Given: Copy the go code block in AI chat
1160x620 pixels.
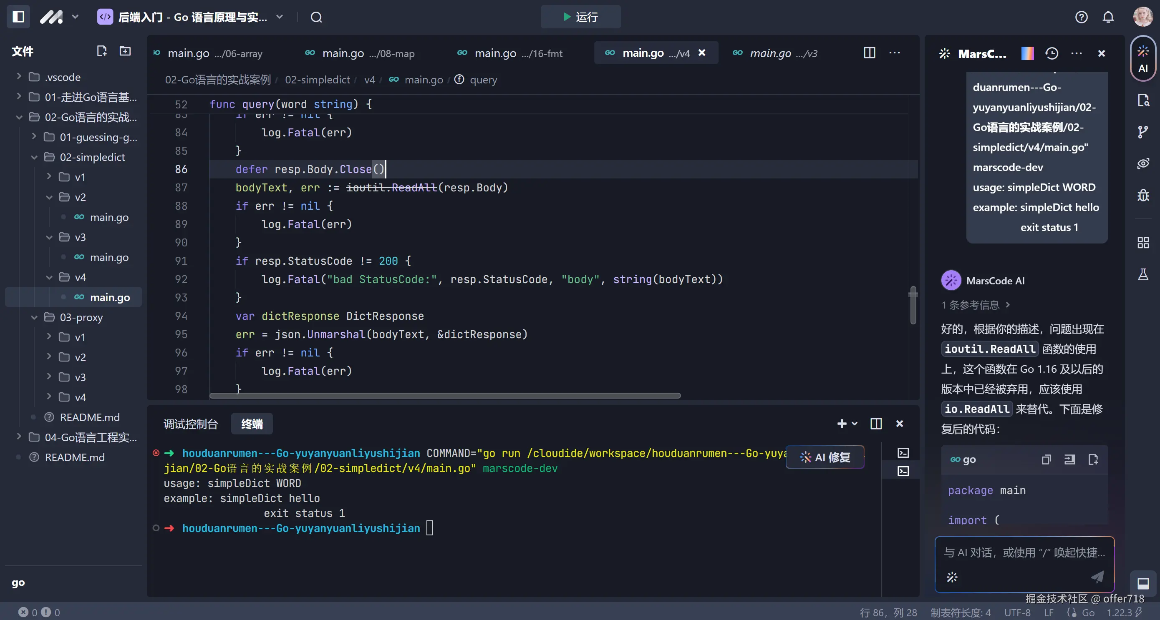Looking at the screenshot, I should click(1046, 459).
